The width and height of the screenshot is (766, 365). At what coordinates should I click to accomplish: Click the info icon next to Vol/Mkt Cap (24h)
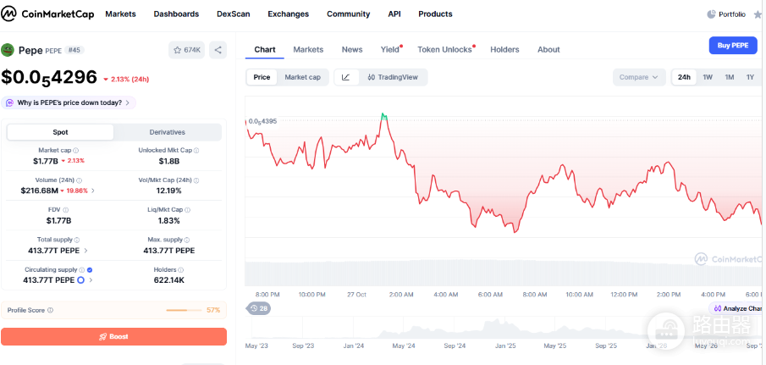coord(196,180)
